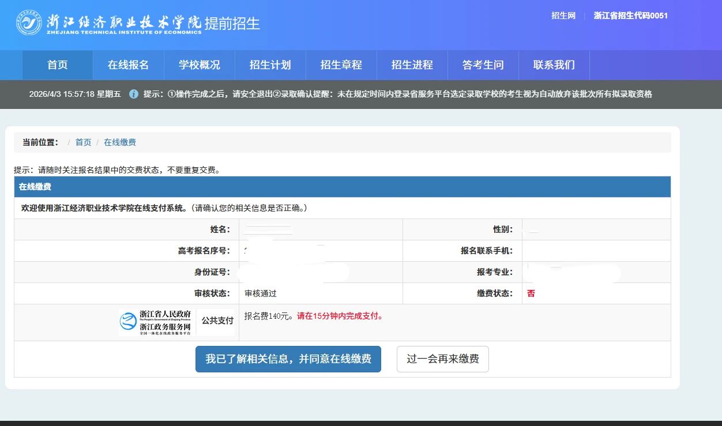The width and height of the screenshot is (722, 426).
Task: Click the blue info icon beside 提示
Action: pyautogui.click(x=134, y=94)
